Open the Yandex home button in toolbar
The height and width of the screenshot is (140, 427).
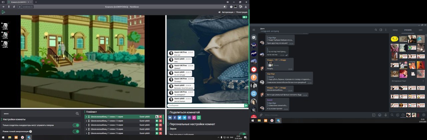[x=8, y=6]
